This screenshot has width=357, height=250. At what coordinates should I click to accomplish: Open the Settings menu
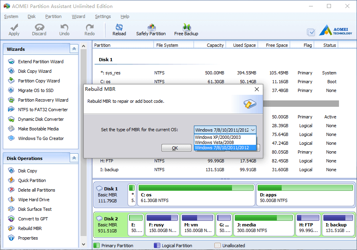coord(103,16)
